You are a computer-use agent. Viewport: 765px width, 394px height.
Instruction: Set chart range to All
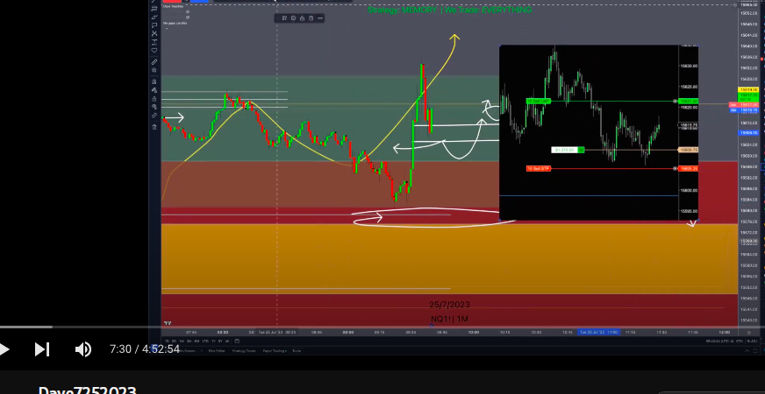click(x=227, y=341)
